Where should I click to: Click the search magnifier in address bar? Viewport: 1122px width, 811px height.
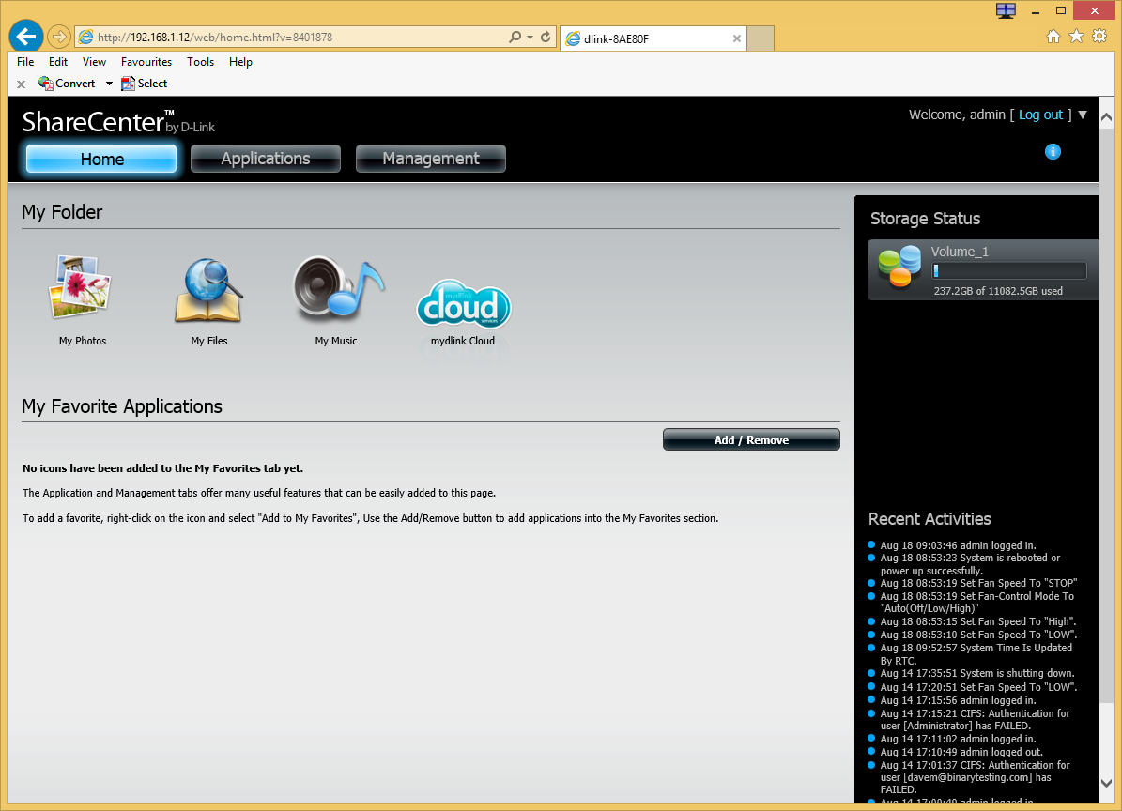[515, 38]
